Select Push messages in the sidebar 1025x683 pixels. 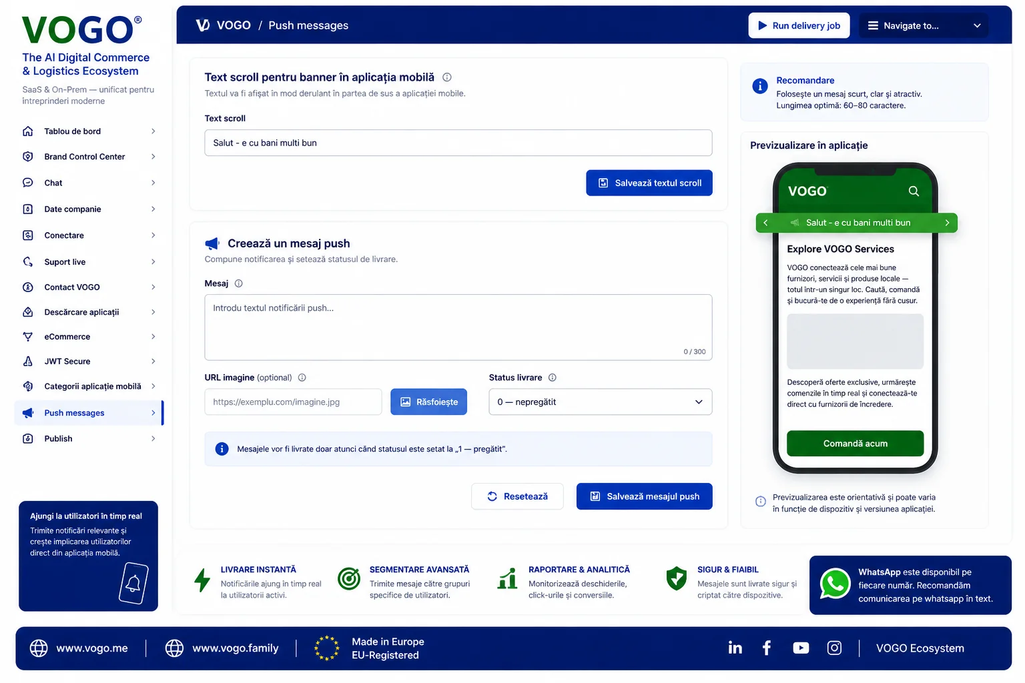[89, 413]
